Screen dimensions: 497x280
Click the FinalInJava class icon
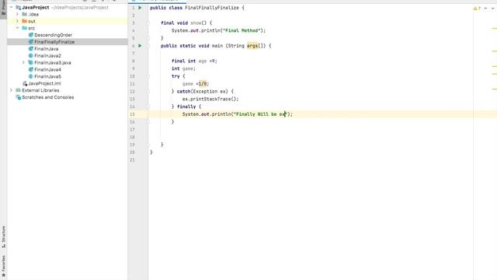tap(31, 49)
